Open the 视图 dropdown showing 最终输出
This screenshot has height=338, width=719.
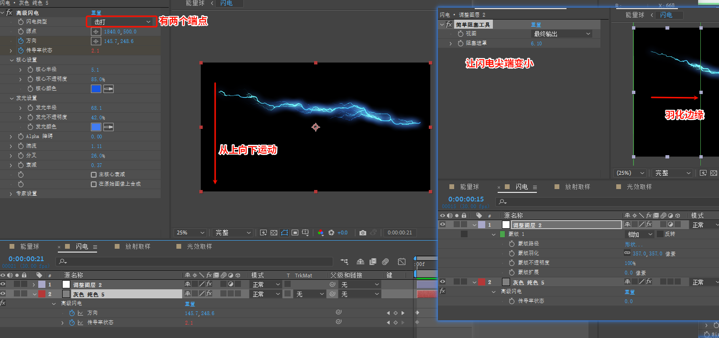click(x=562, y=34)
